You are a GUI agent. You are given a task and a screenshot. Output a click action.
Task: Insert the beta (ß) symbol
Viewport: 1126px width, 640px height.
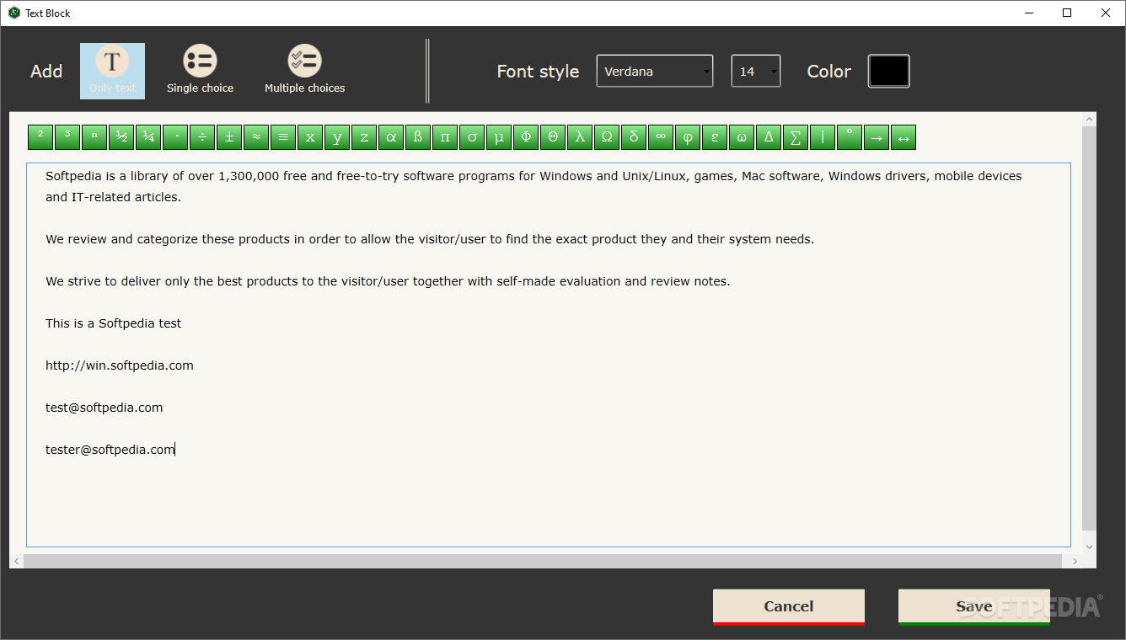(x=418, y=137)
